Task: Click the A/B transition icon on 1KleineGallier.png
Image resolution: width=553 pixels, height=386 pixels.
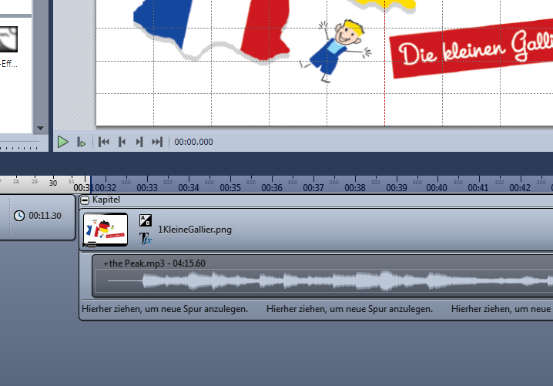Action: [145, 220]
